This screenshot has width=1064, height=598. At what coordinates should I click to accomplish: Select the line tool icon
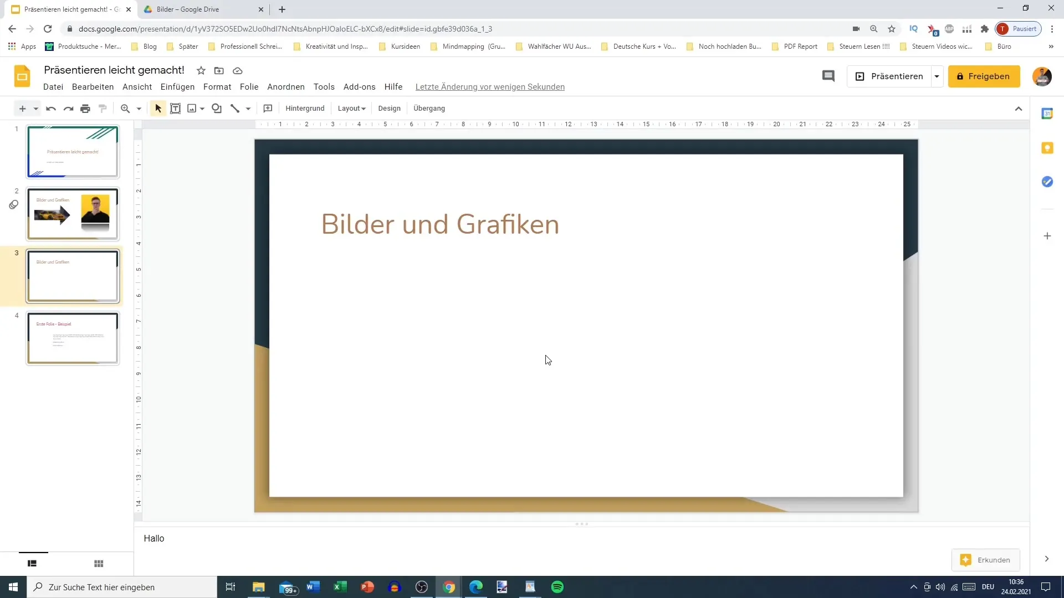click(235, 109)
